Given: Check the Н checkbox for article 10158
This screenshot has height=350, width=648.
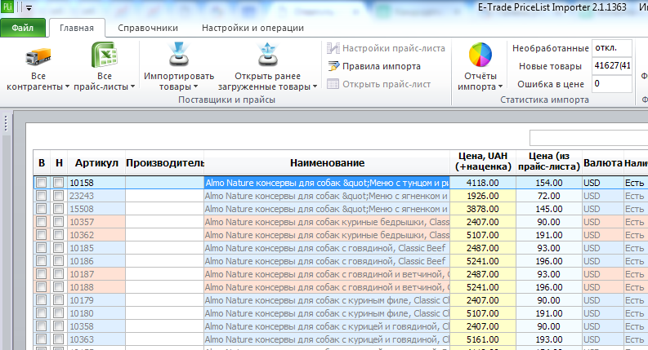Looking at the screenshot, I should coord(59,183).
